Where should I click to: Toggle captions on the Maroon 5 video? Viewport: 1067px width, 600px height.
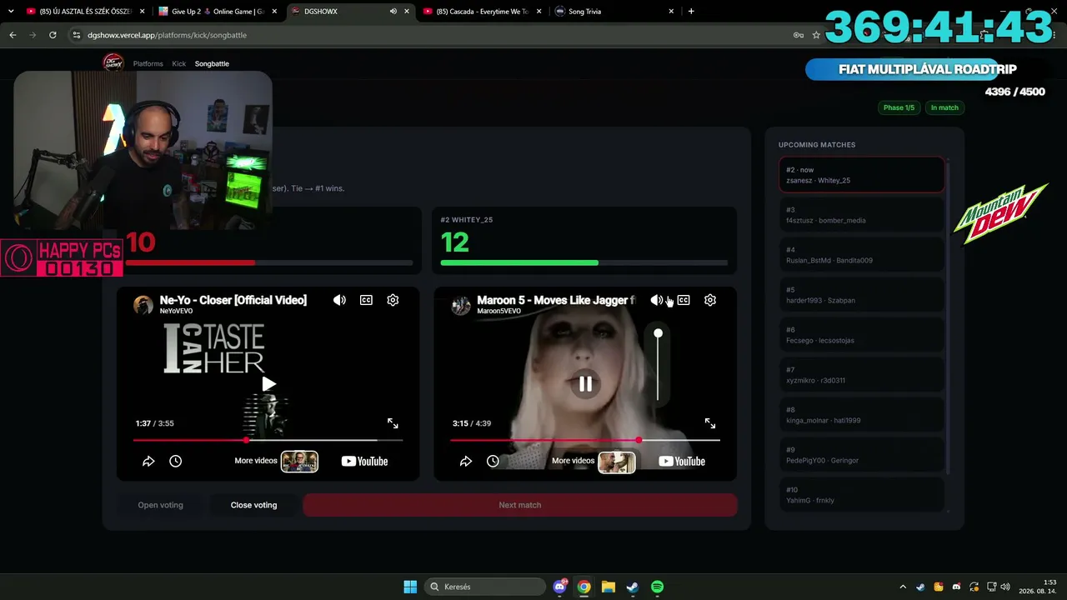684,300
